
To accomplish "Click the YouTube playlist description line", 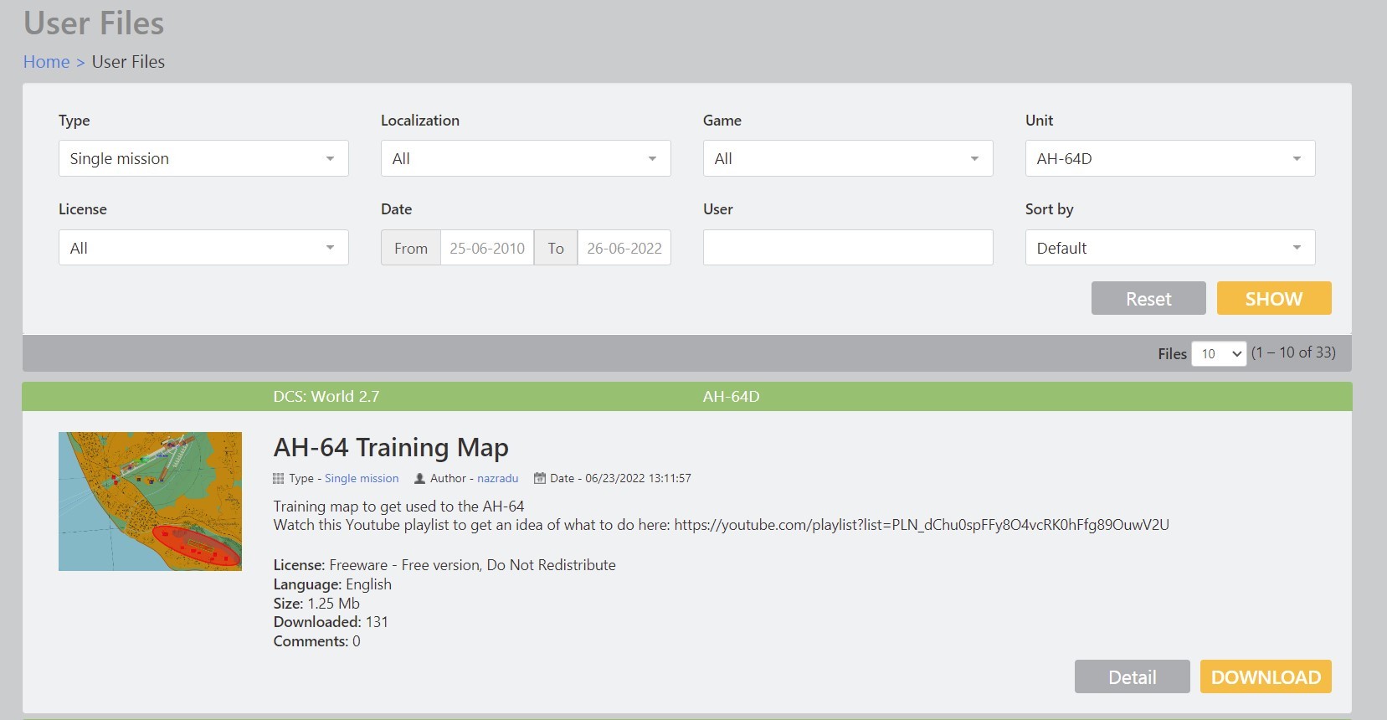I will pos(722,525).
